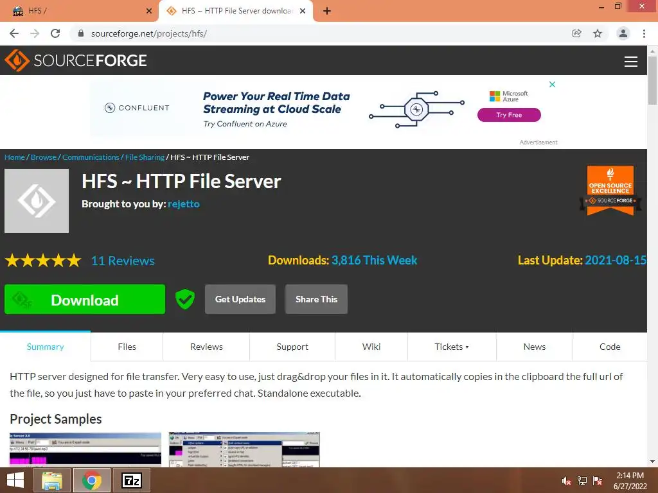Click the SourceForge logo in header
The image size is (658, 493).
click(x=76, y=60)
